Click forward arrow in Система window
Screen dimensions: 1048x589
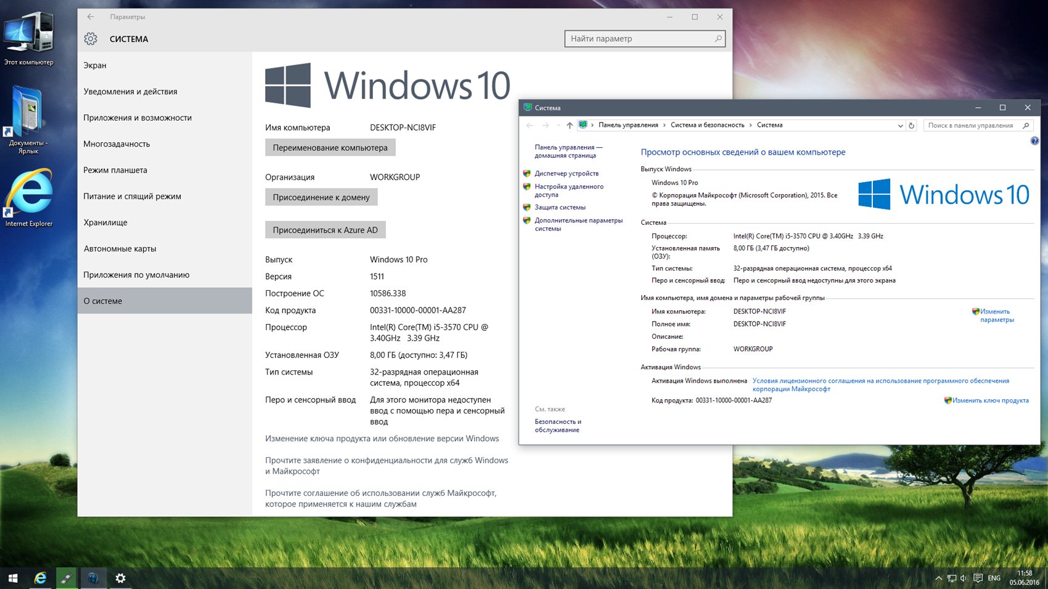point(546,125)
